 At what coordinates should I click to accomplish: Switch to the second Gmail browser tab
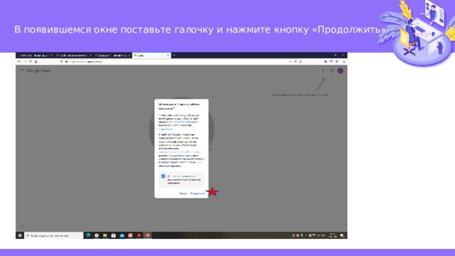[x=73, y=55]
